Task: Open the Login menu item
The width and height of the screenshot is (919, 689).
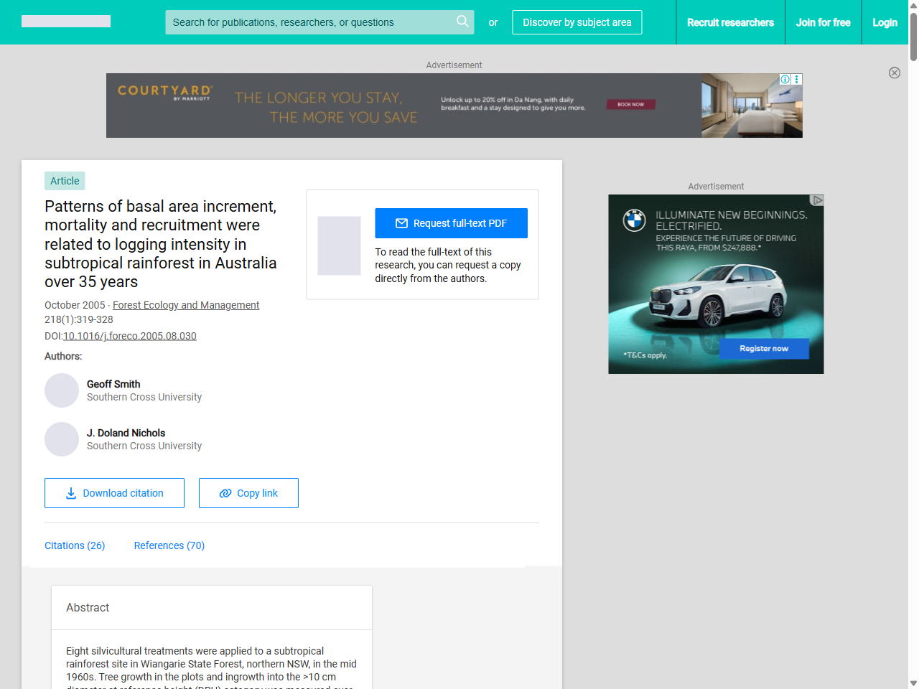Action: (885, 22)
